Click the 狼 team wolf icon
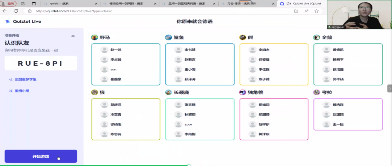 94,92
